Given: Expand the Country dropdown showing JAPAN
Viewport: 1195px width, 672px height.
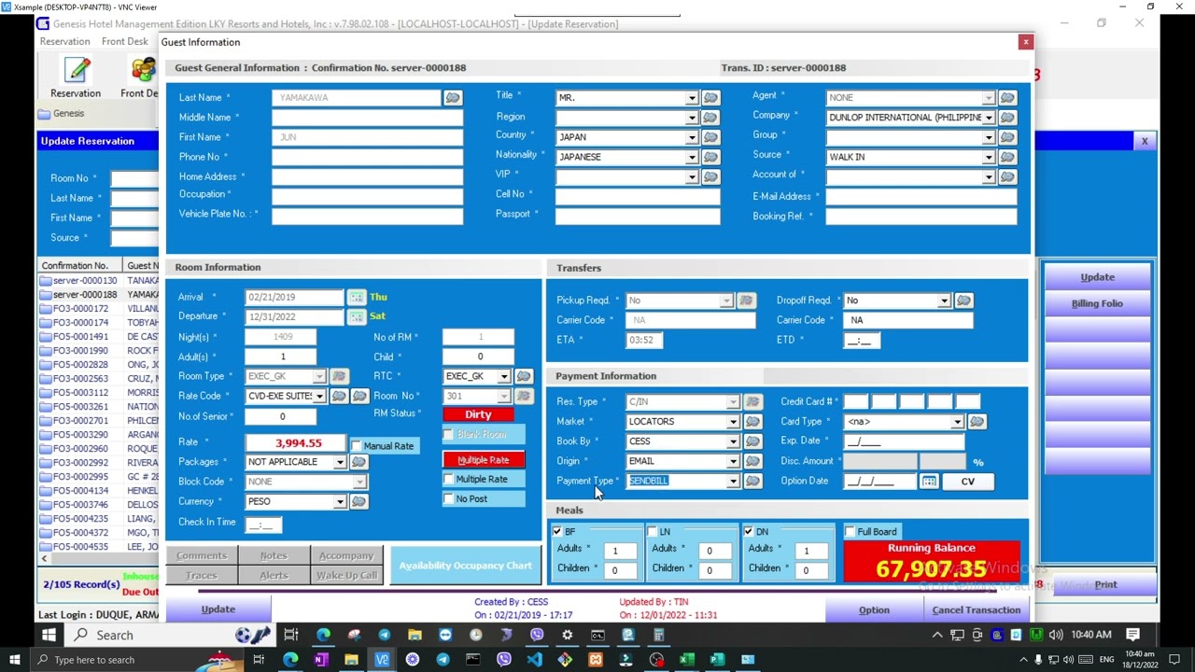Looking at the screenshot, I should point(692,137).
